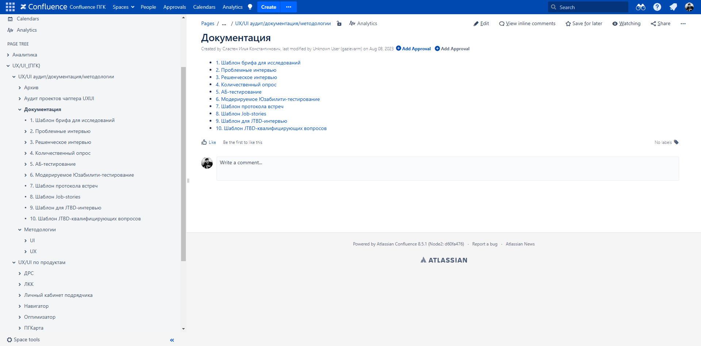The height and width of the screenshot is (346, 701).
Task: Click the lightbulb icon in top navigation
Action: click(250, 7)
